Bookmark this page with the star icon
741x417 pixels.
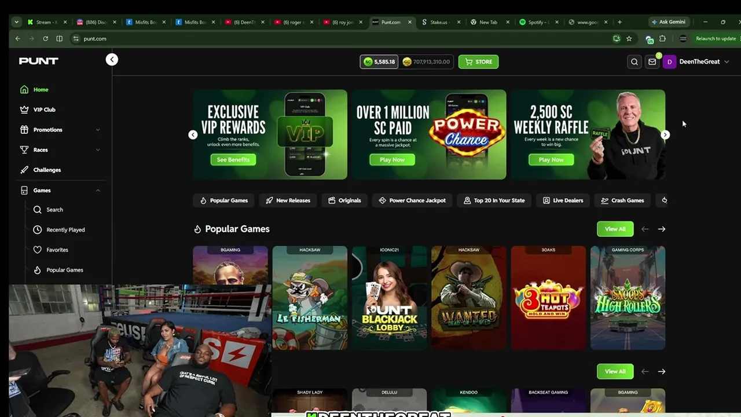(629, 39)
